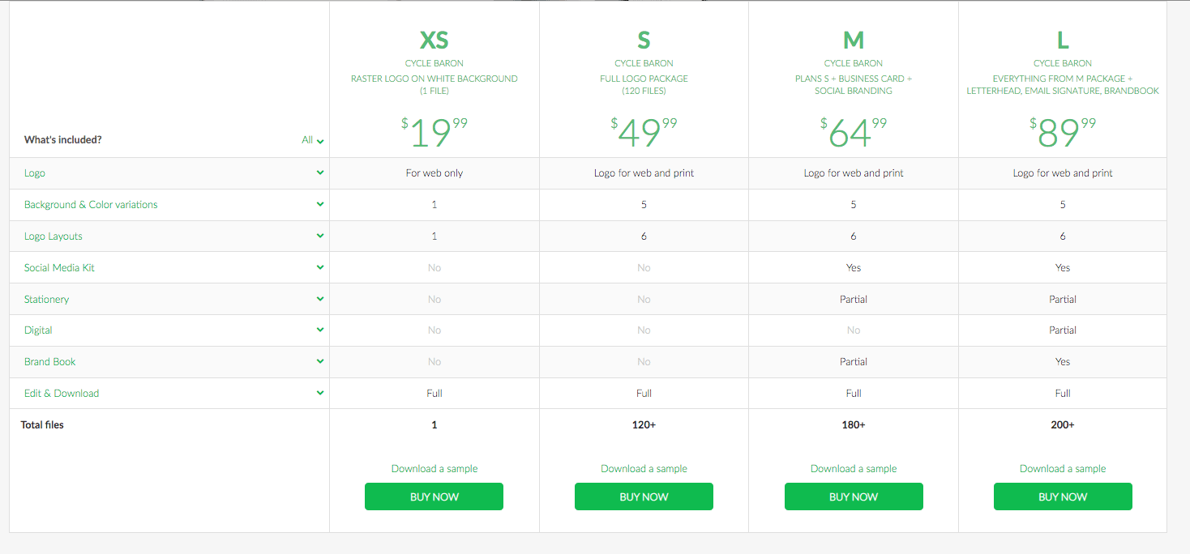Download a sample of XS package
1190x554 pixels.
pos(434,469)
